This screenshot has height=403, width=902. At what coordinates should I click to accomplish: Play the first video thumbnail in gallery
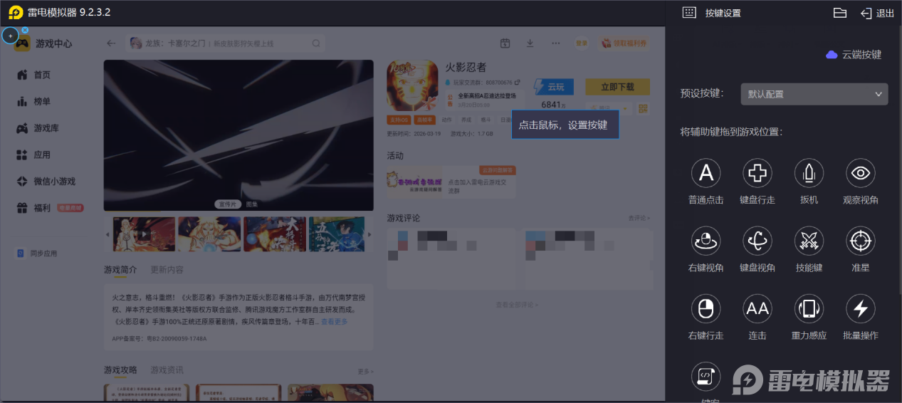tap(144, 234)
